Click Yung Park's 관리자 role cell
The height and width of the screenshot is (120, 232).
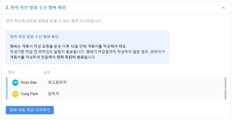pos(54,94)
